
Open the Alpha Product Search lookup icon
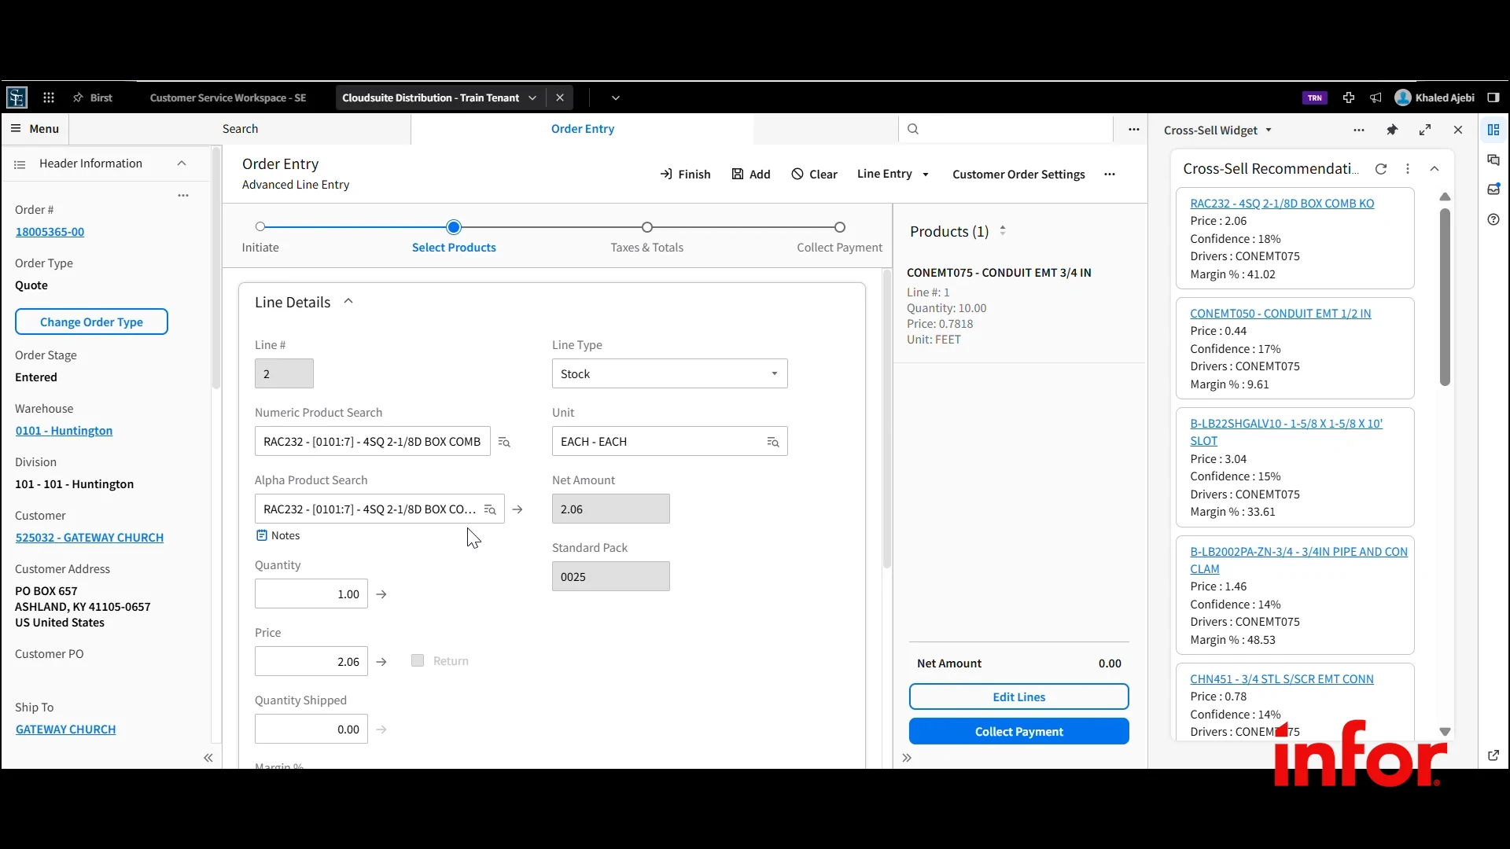490,509
